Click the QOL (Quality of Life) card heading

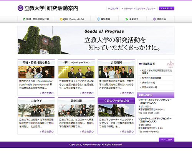point(76,63)
